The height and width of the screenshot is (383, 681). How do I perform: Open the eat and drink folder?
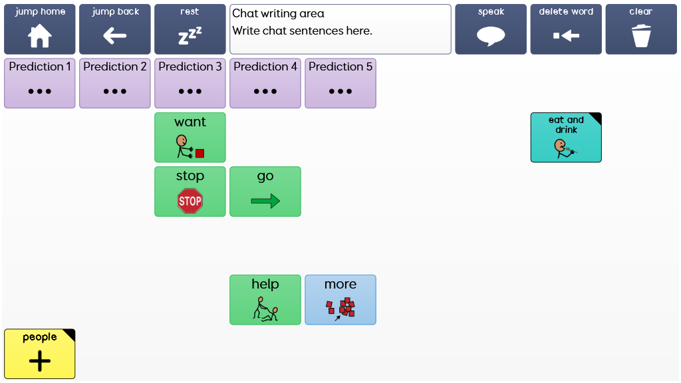coord(566,137)
